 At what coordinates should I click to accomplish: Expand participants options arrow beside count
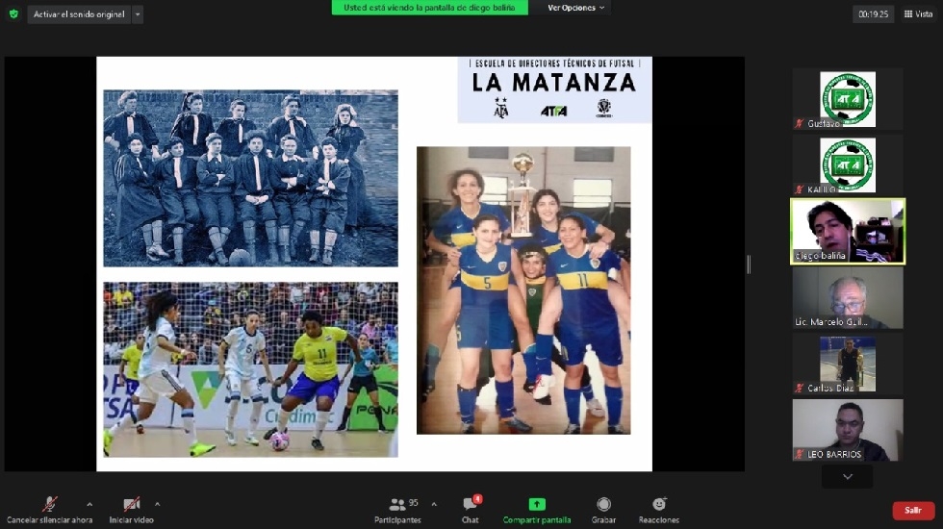(434, 503)
